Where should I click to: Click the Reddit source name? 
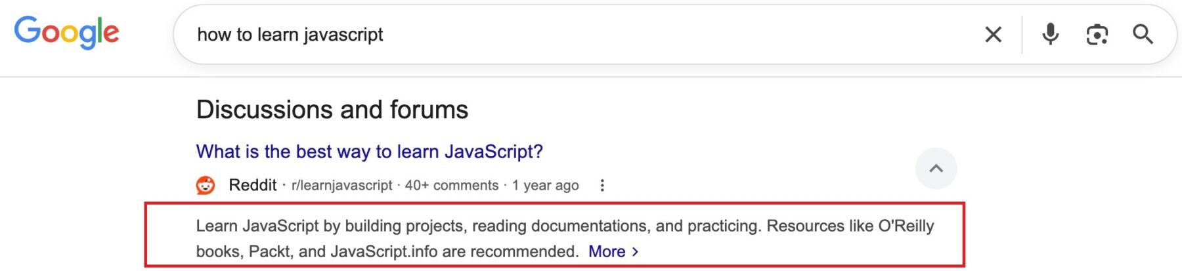pos(252,186)
